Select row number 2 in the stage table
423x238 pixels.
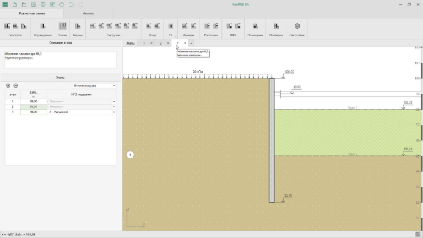pyautogui.click(x=13, y=107)
